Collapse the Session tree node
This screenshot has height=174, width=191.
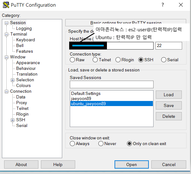click(x=6, y=23)
